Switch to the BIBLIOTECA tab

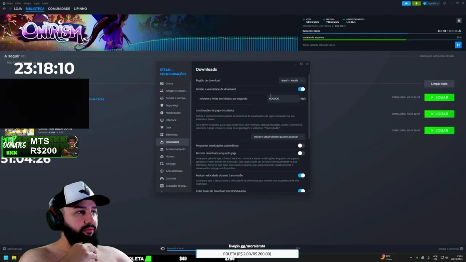tap(35, 9)
